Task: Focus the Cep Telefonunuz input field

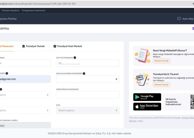Action: pyautogui.click(x=88, y=63)
